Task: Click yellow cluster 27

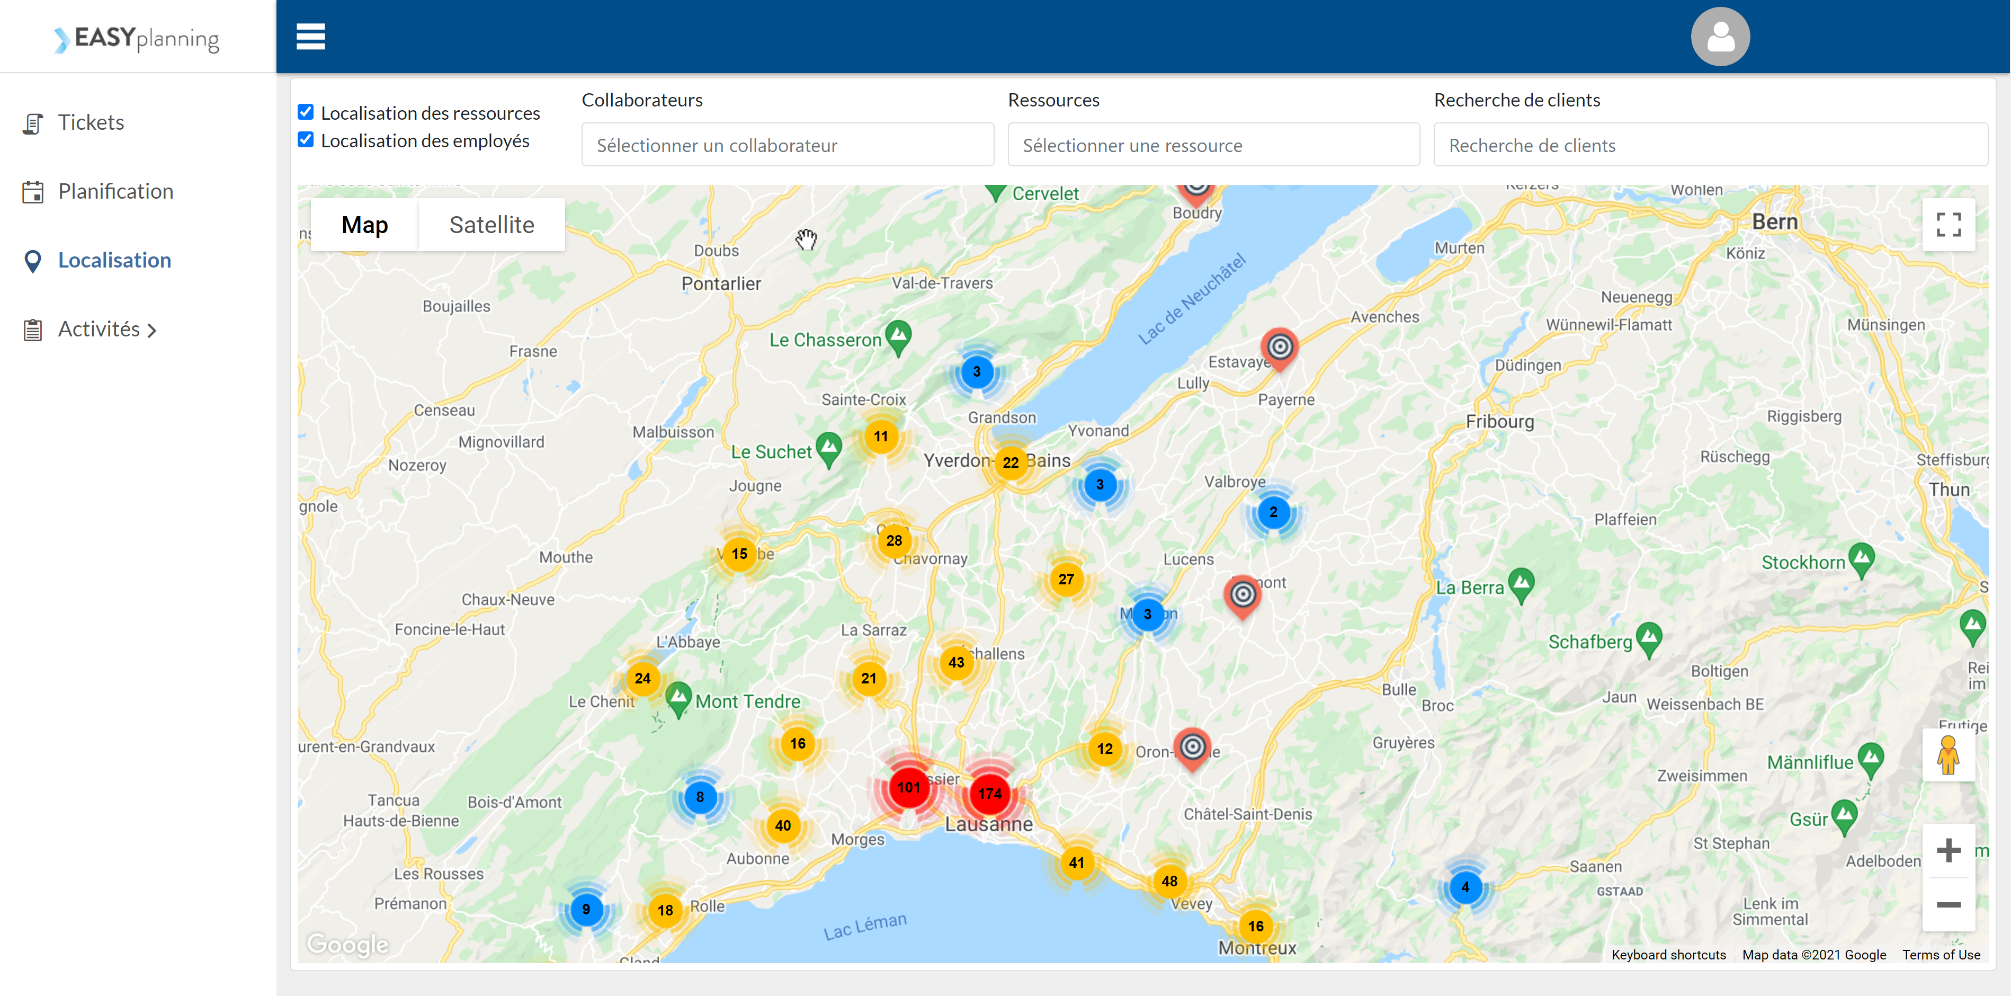Action: tap(1066, 580)
